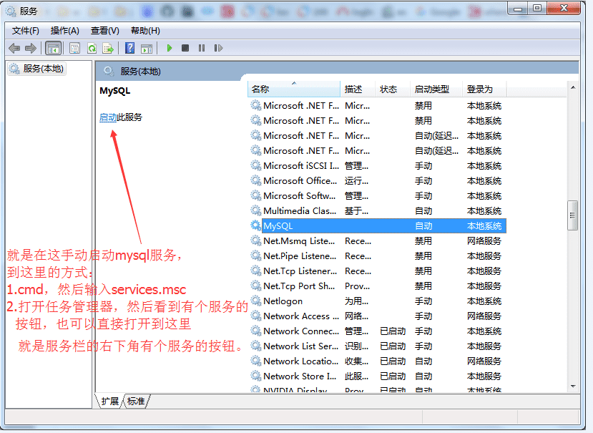Sort by the 登录为 column header
Viewport: 593px width, 433px height.
click(x=484, y=89)
